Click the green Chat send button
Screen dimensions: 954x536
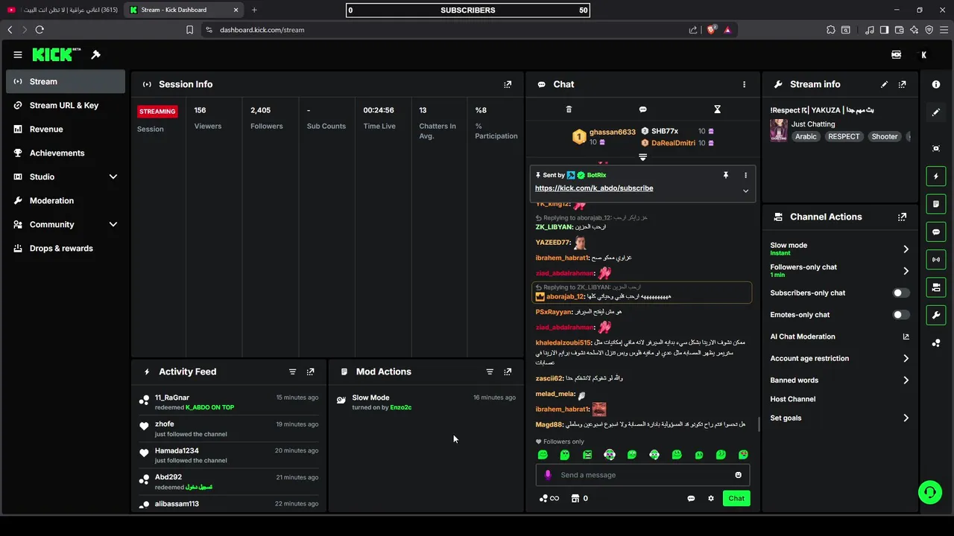pos(736,498)
